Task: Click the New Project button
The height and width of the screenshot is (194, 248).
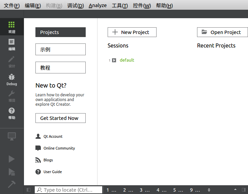Action: (x=132, y=32)
